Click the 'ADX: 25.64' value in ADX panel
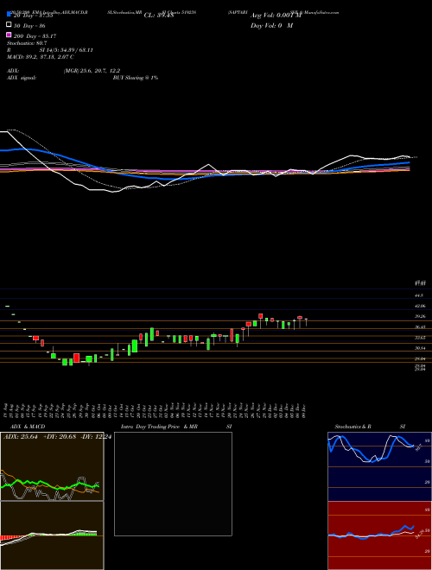432x570 pixels. click(x=21, y=436)
